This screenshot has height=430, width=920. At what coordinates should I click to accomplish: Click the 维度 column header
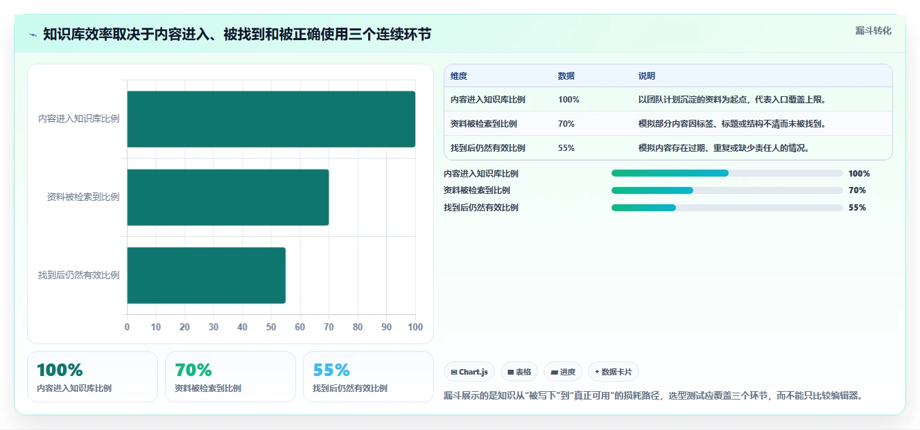pyautogui.click(x=459, y=76)
